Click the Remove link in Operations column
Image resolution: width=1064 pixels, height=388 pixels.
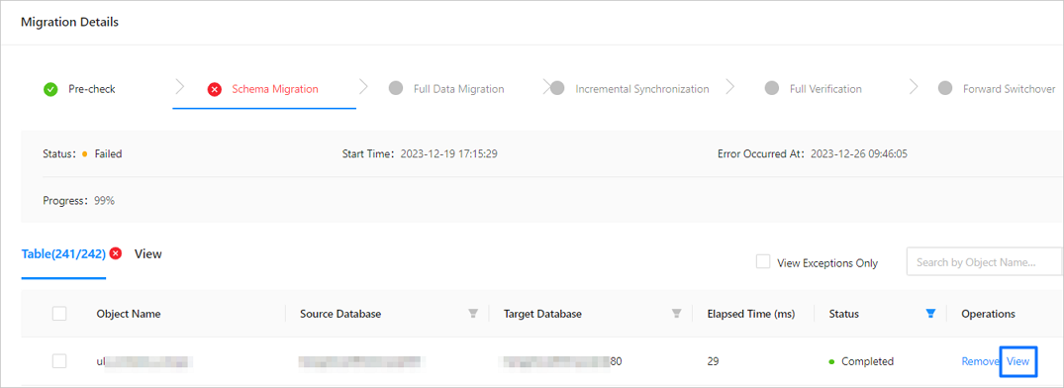tap(980, 361)
